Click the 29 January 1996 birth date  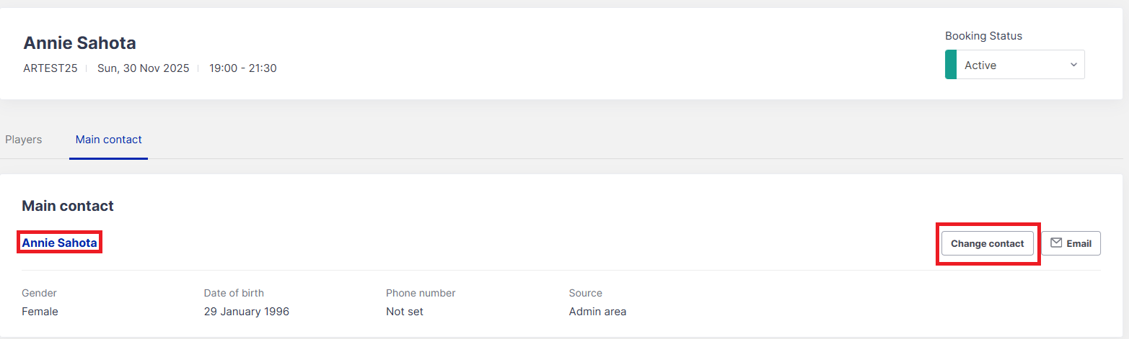click(247, 312)
